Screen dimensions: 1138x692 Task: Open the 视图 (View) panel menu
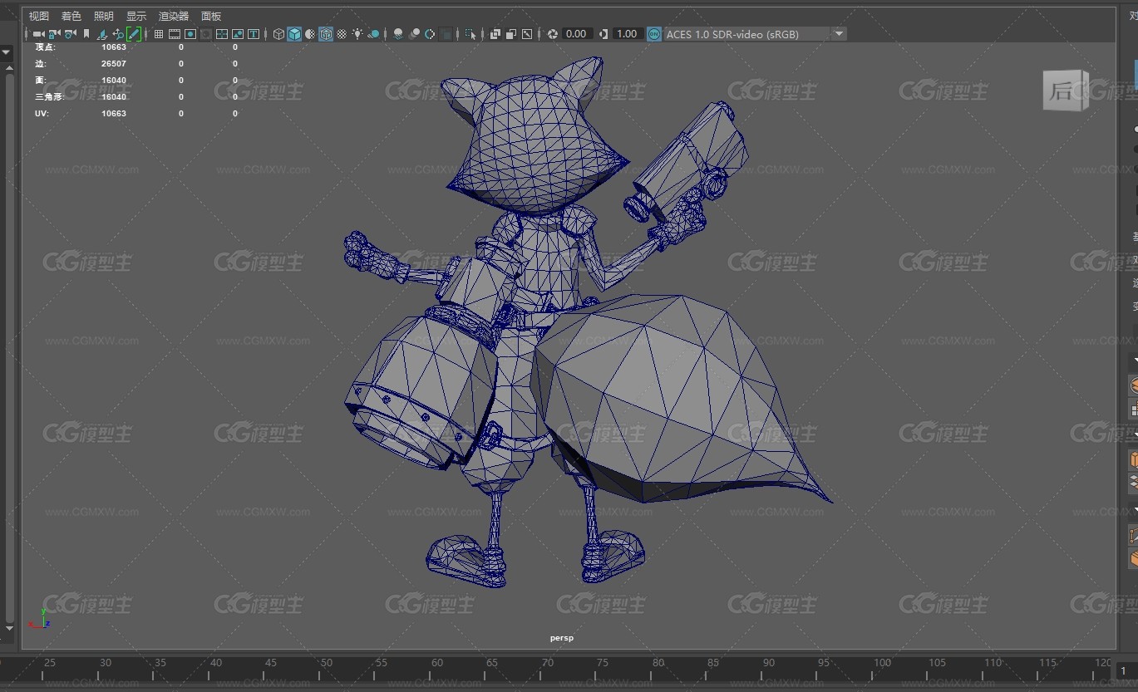tap(39, 16)
